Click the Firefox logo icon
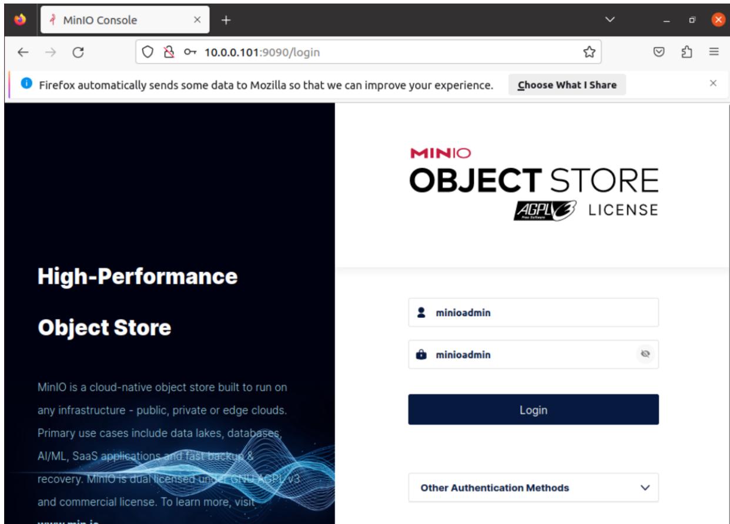730x524 pixels. (21, 19)
